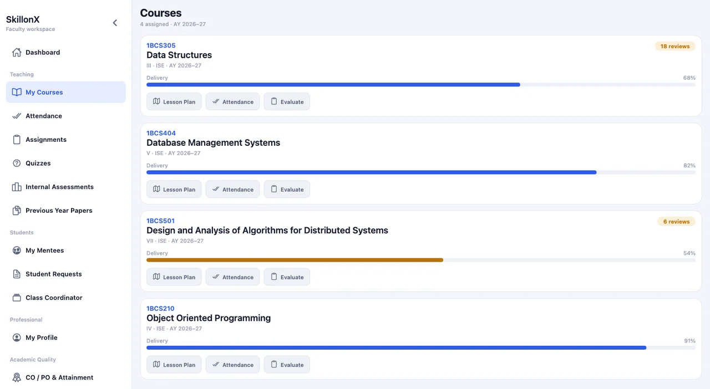Screen dimensions: 710x389
Task: Click the Object Oriented Programming delivery progress bar
Action: click(421, 347)
